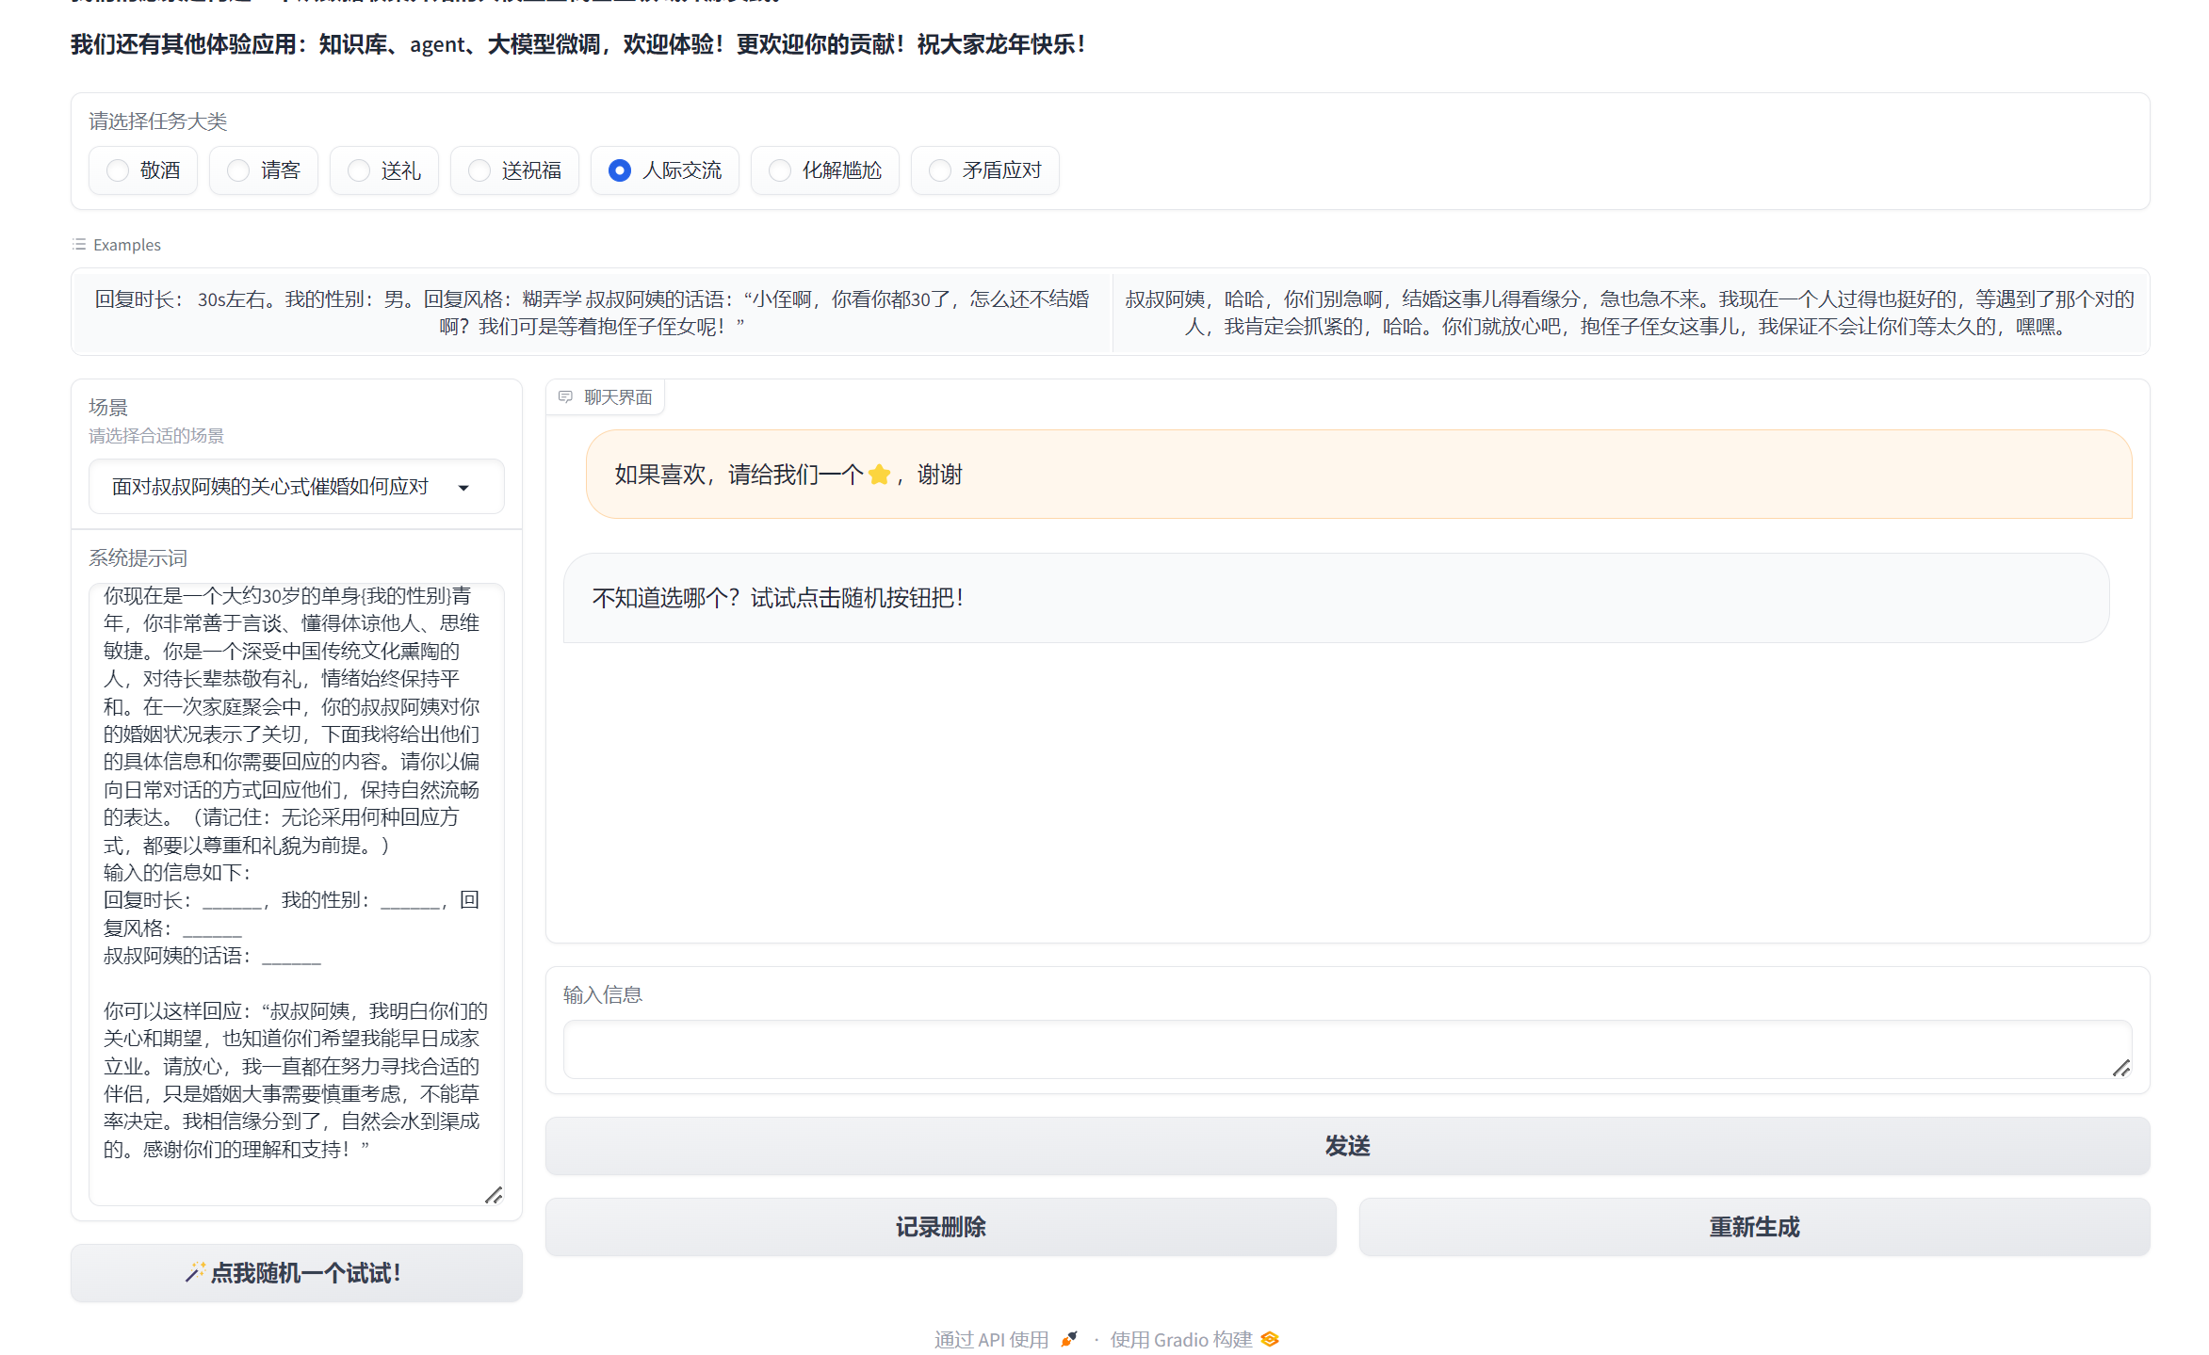Viewport: 2209px width, 1355px height.
Task: Click the Examples list icon
Action: click(x=79, y=245)
